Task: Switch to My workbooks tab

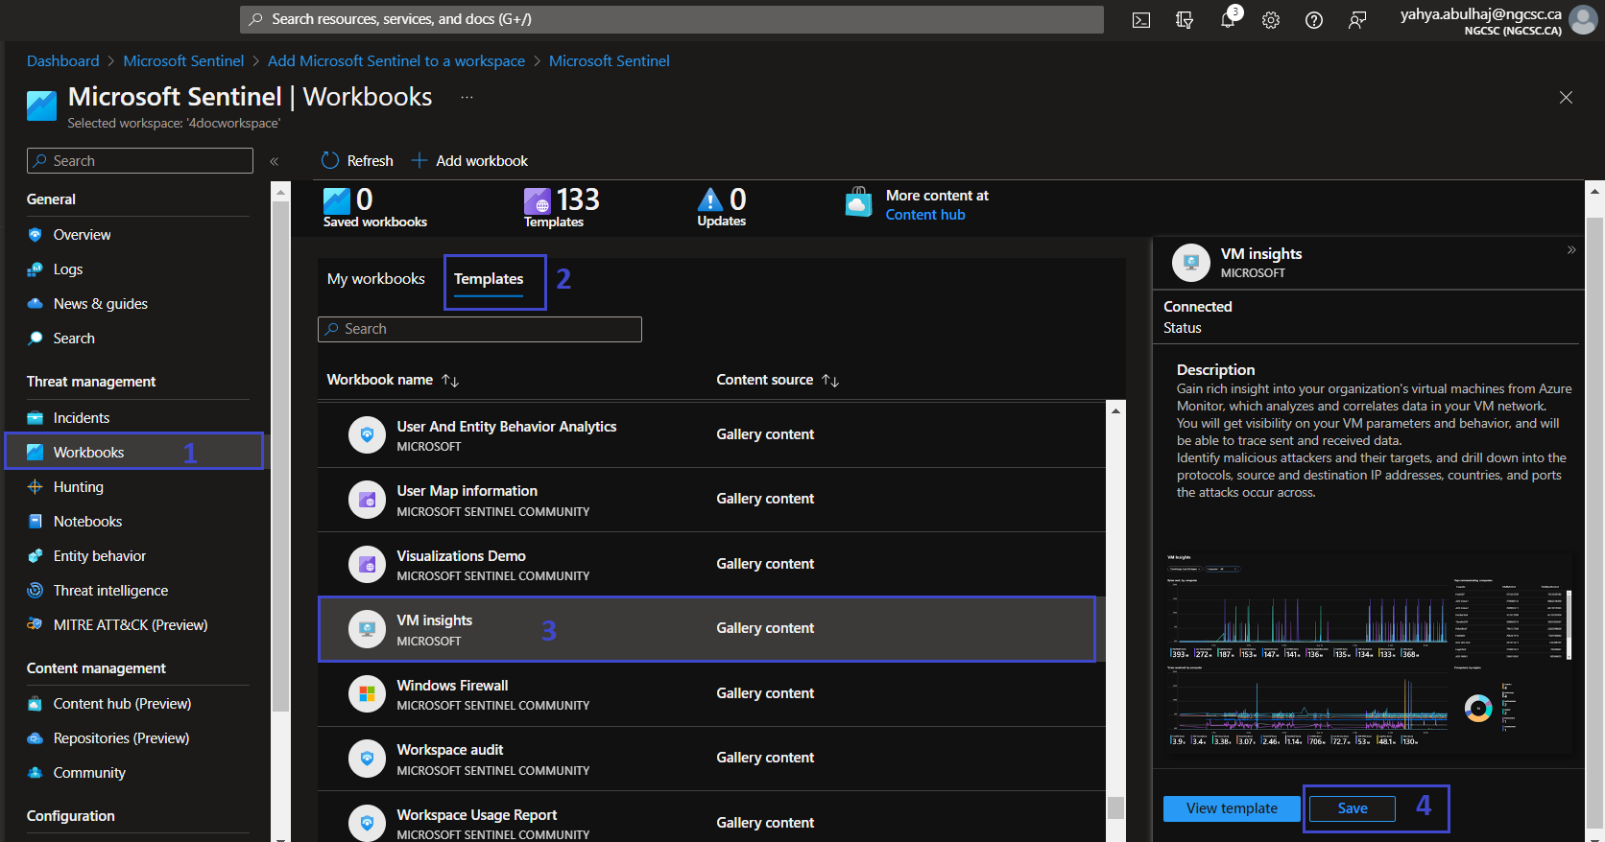Action: pyautogui.click(x=376, y=279)
